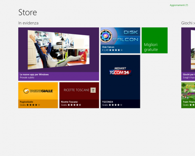The image size is (195, 156).
Task: Click the TGCOM24 star rating
Action: tap(115, 105)
